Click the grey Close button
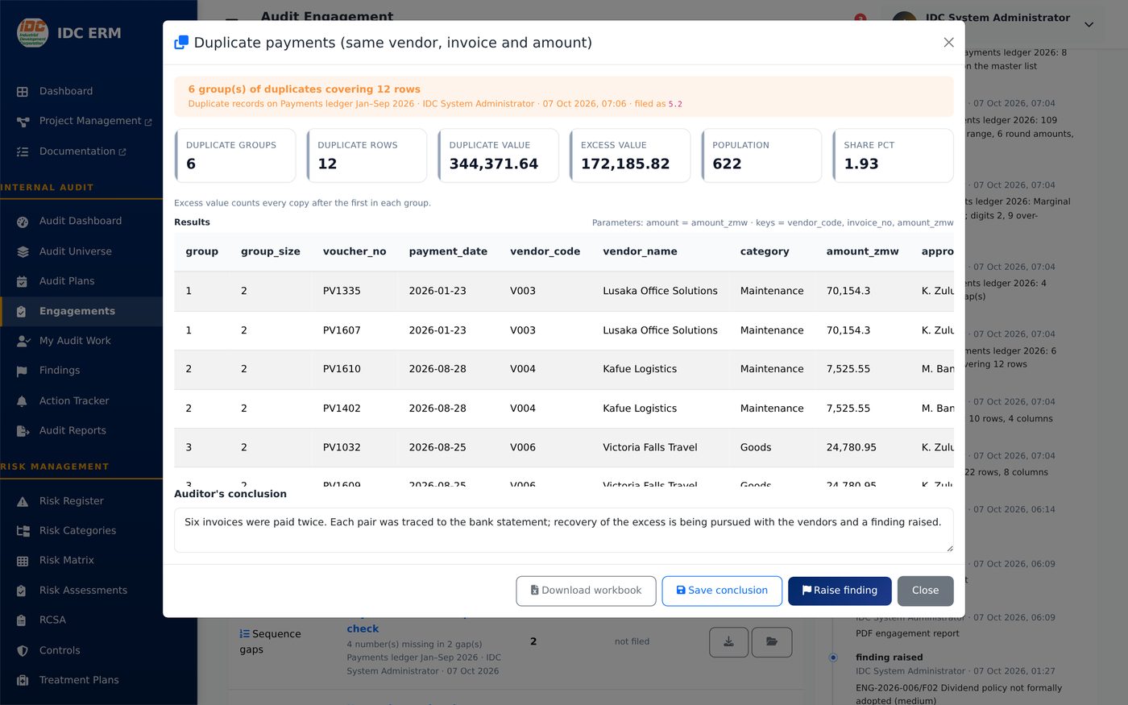 [925, 591]
